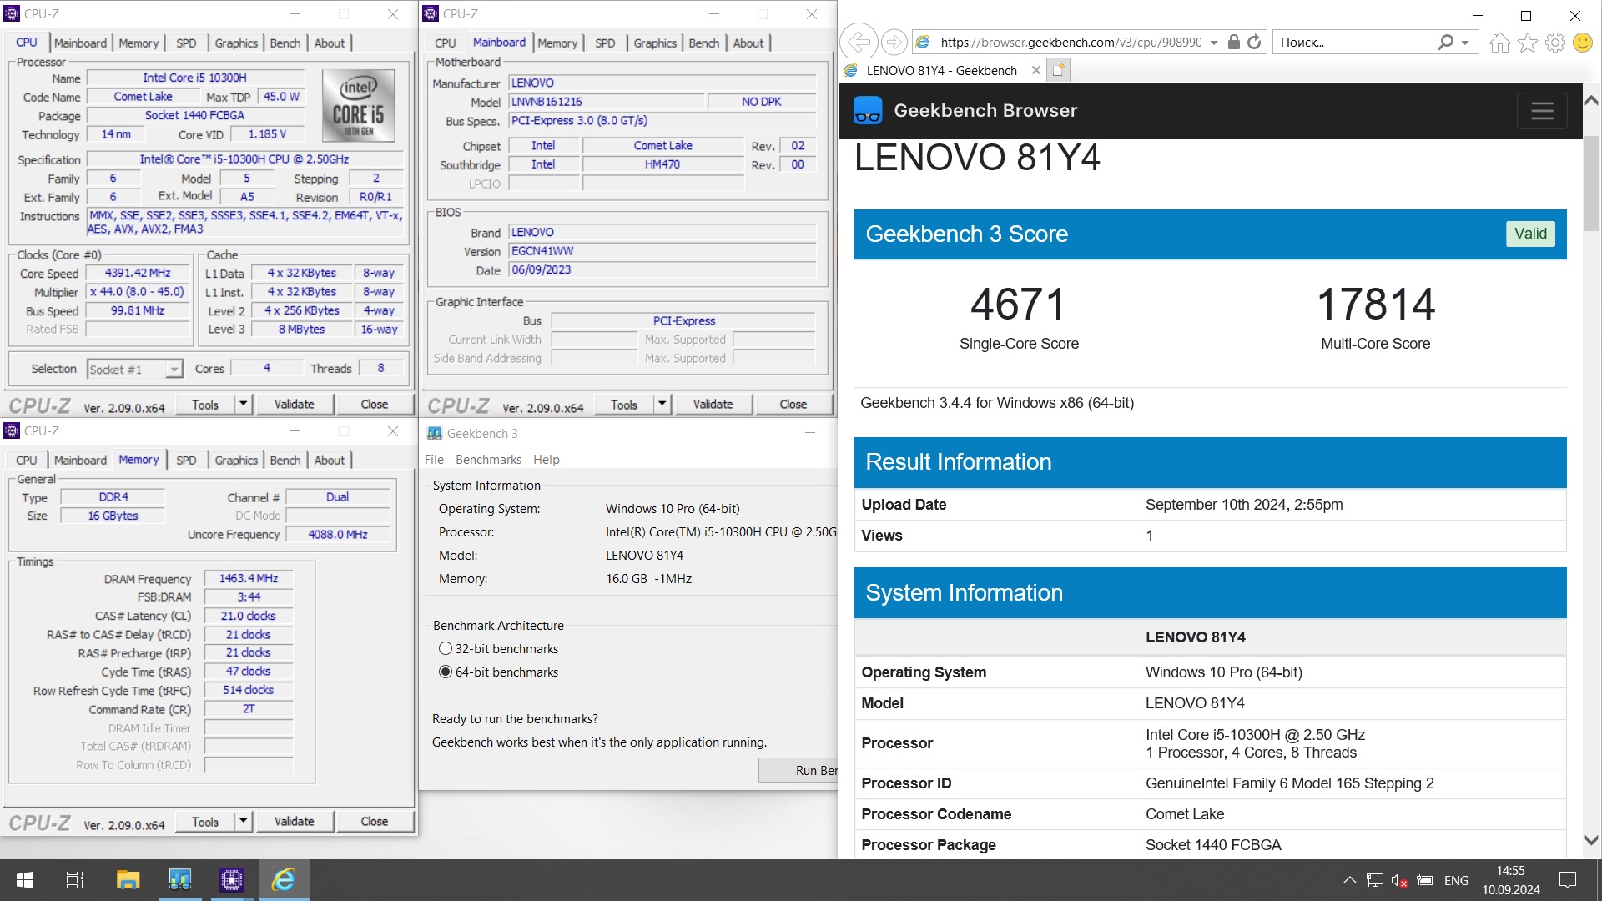
Task: Select 64-bit benchmarks radio button
Action: [x=446, y=672]
